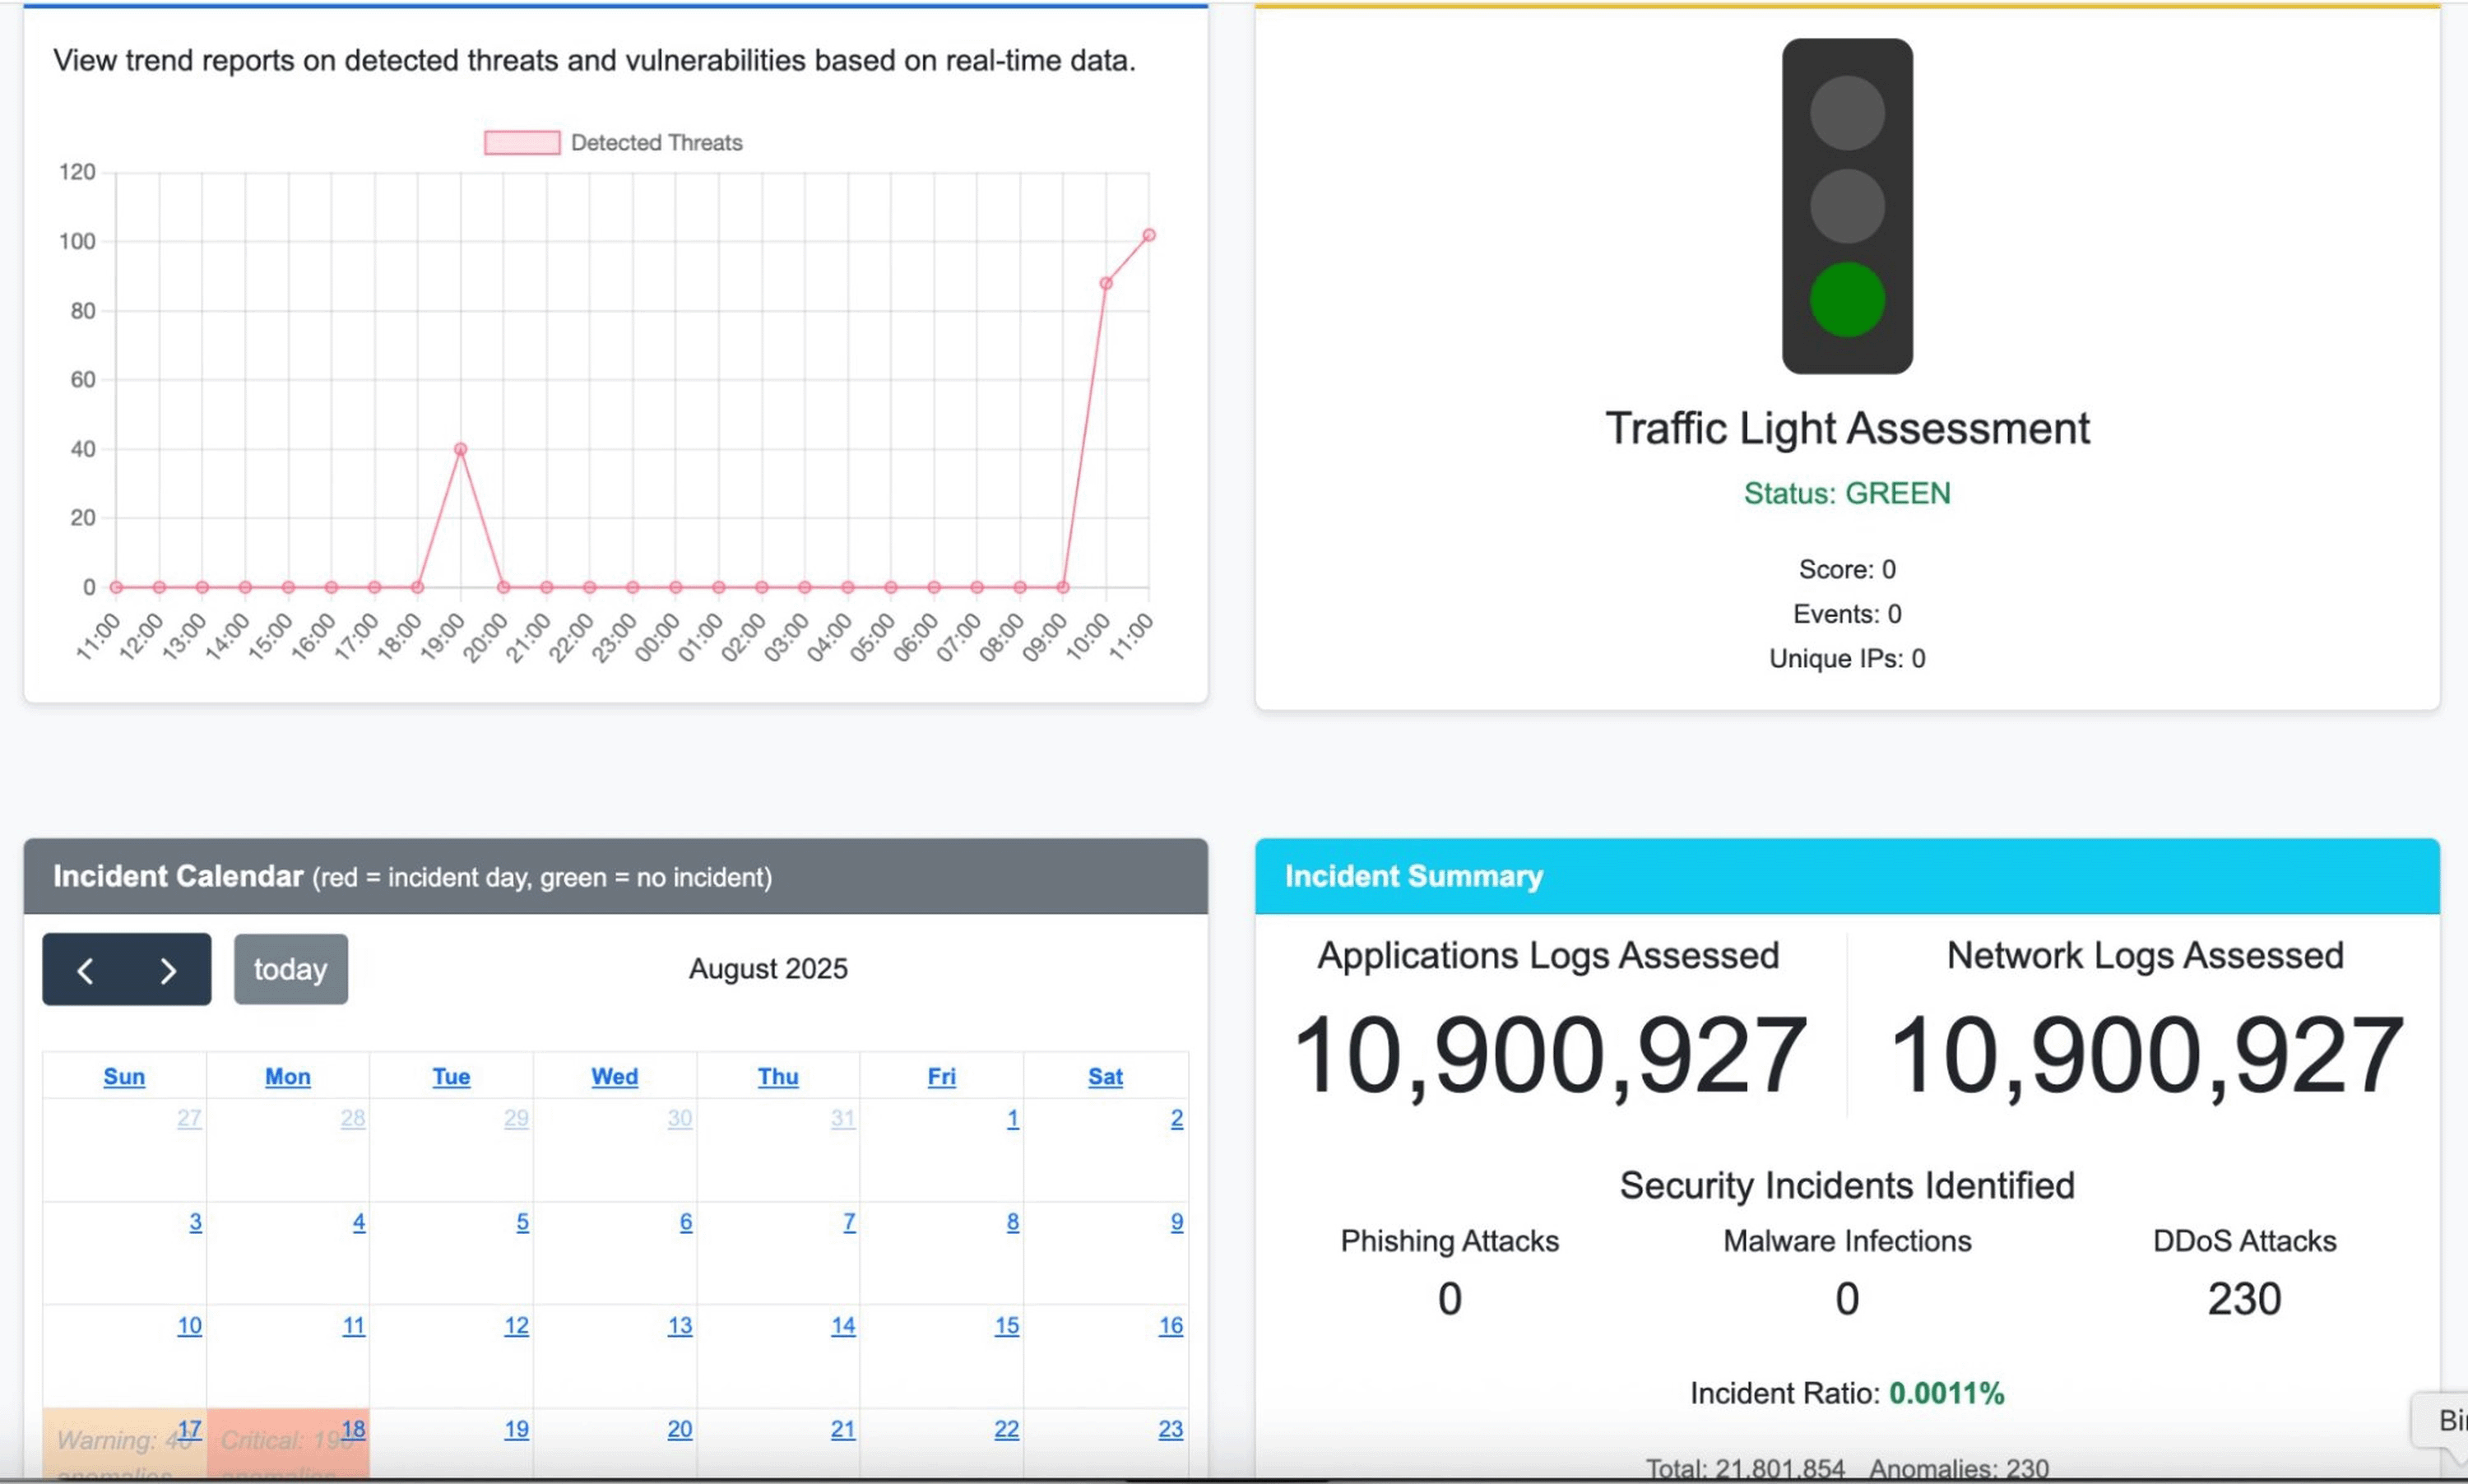2468x1484 pixels.
Task: Click the 19:00 data point at 40 threats
Action: tap(460, 449)
